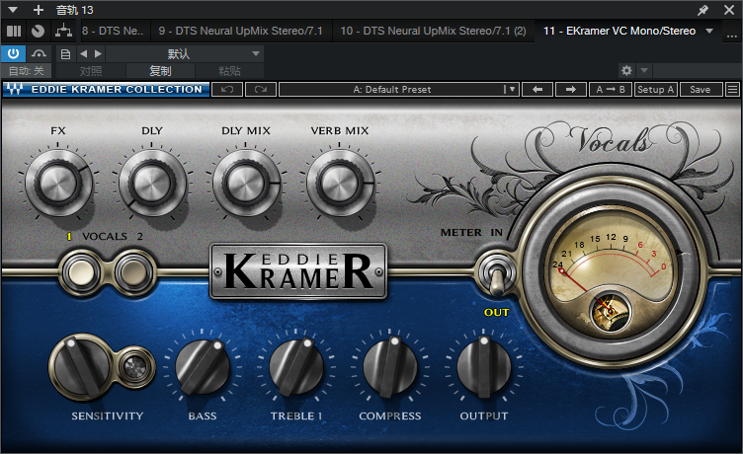Click the 粘贴 paste button
Viewport: 743px width, 454px height.
tap(229, 71)
